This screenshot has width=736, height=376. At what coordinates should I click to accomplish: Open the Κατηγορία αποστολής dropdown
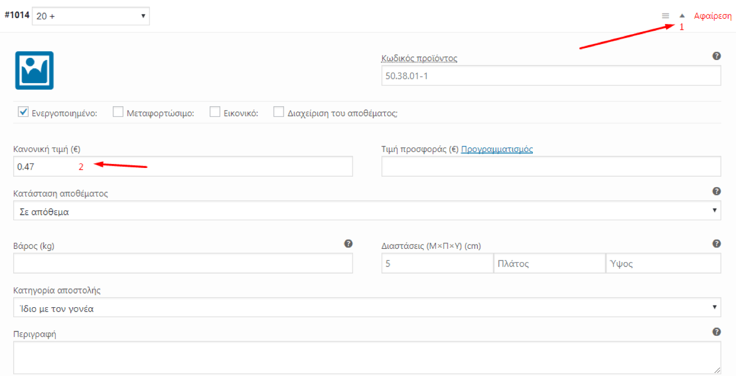tap(367, 308)
